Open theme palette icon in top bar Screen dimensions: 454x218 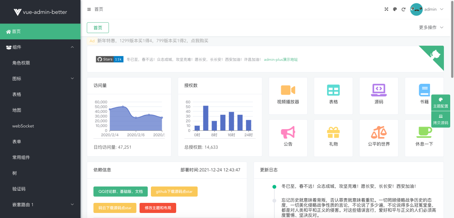[x=395, y=9]
